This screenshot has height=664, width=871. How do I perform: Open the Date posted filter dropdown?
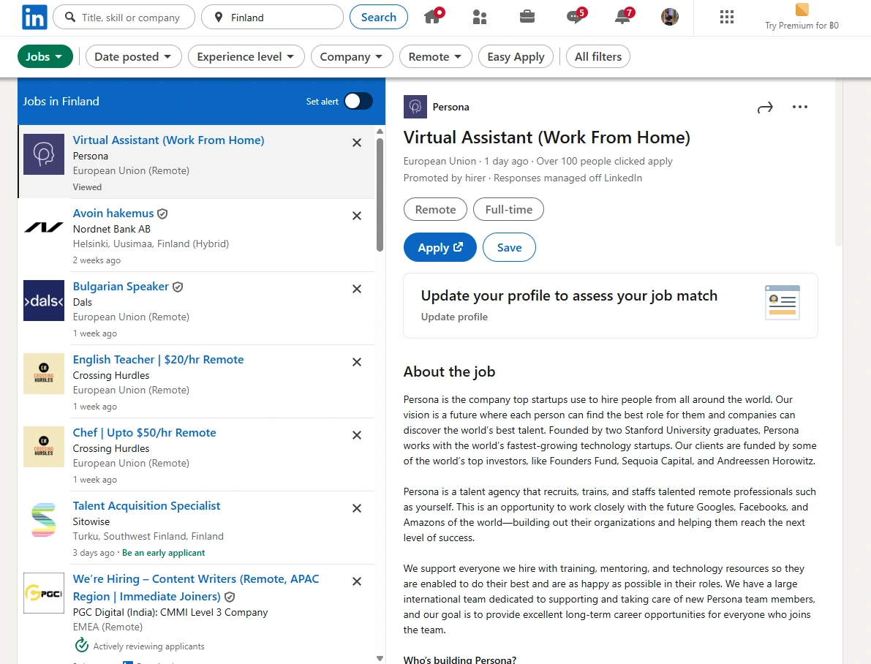(133, 57)
